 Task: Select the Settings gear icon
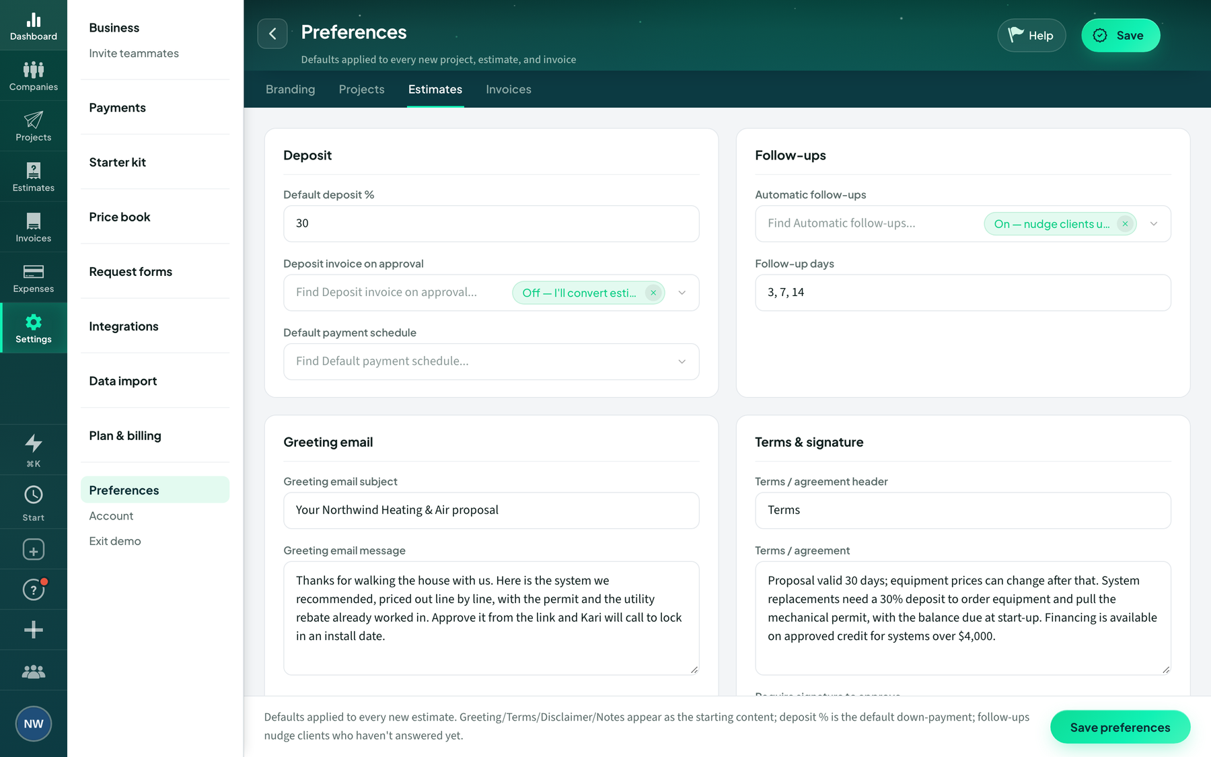click(34, 328)
